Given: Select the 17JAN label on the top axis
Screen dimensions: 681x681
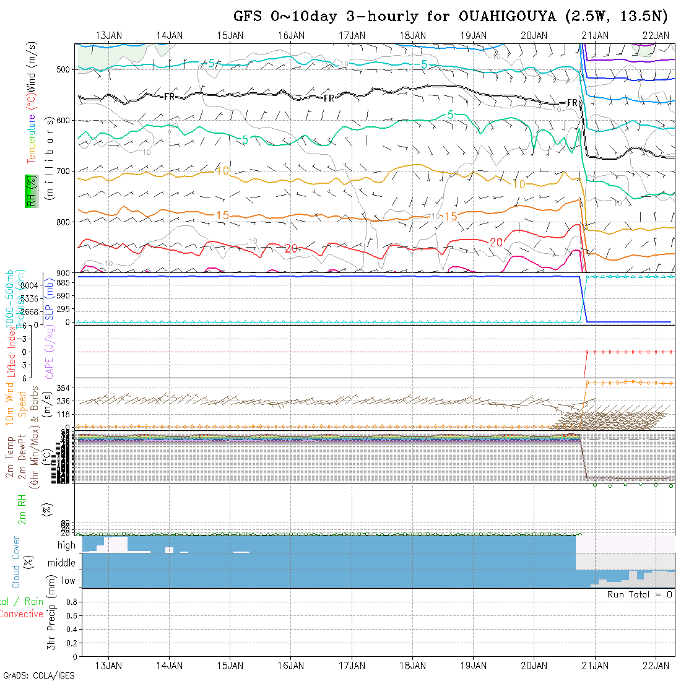Looking at the screenshot, I should pyautogui.click(x=352, y=35).
